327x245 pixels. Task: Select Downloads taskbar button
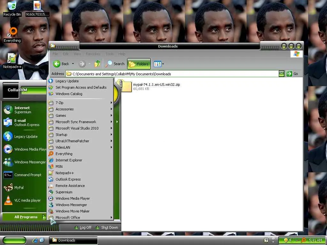pyautogui.click(x=73, y=241)
